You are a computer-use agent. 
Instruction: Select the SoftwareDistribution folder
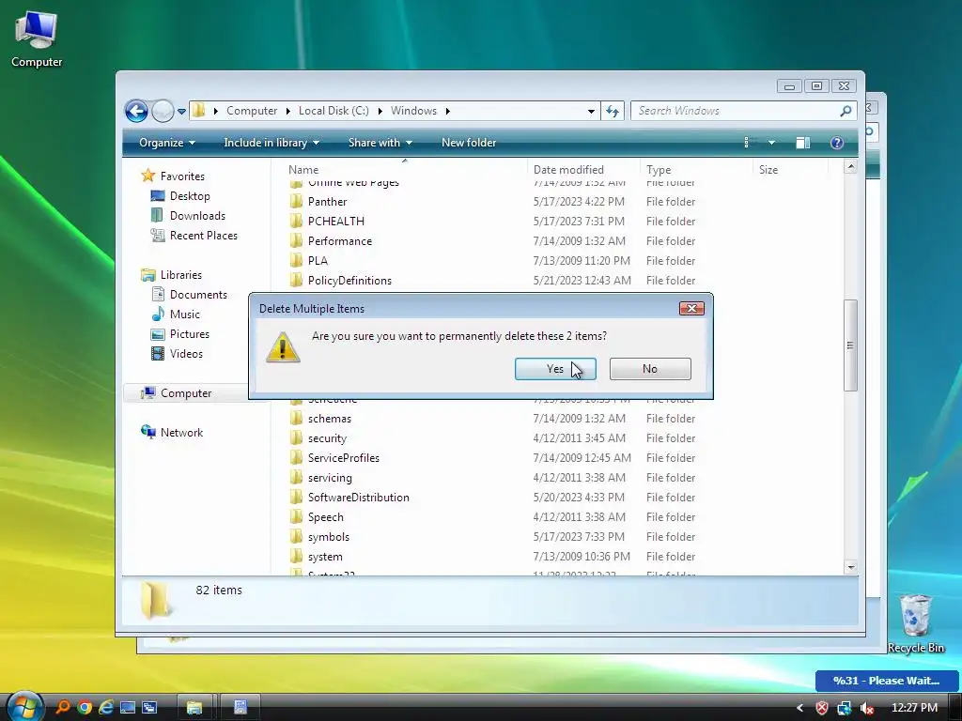coord(358,498)
